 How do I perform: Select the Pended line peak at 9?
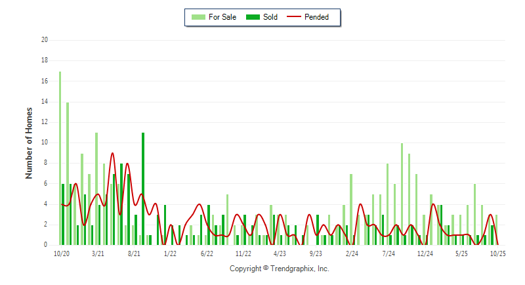pyautogui.click(x=112, y=154)
